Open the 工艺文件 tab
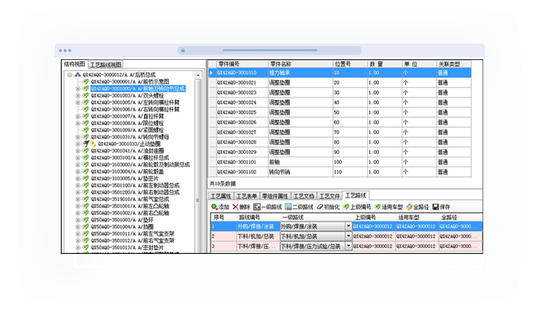 click(x=329, y=196)
